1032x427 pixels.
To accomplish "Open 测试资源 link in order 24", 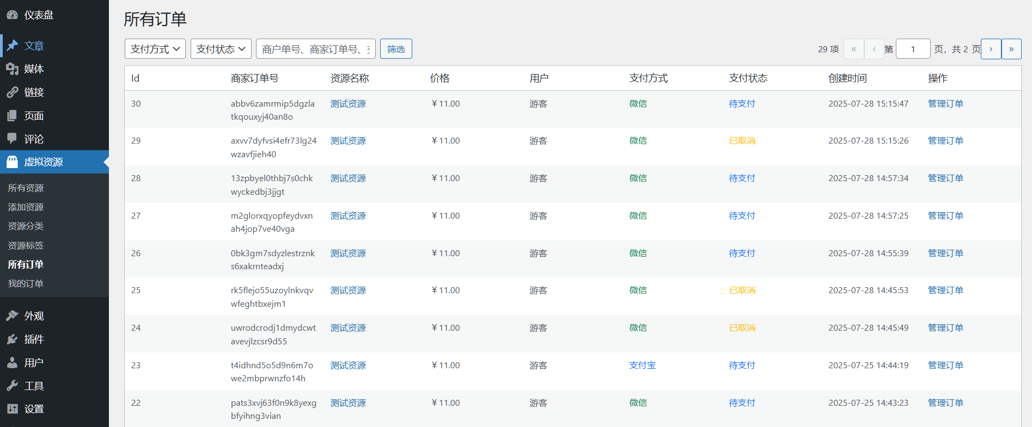I will 348,327.
